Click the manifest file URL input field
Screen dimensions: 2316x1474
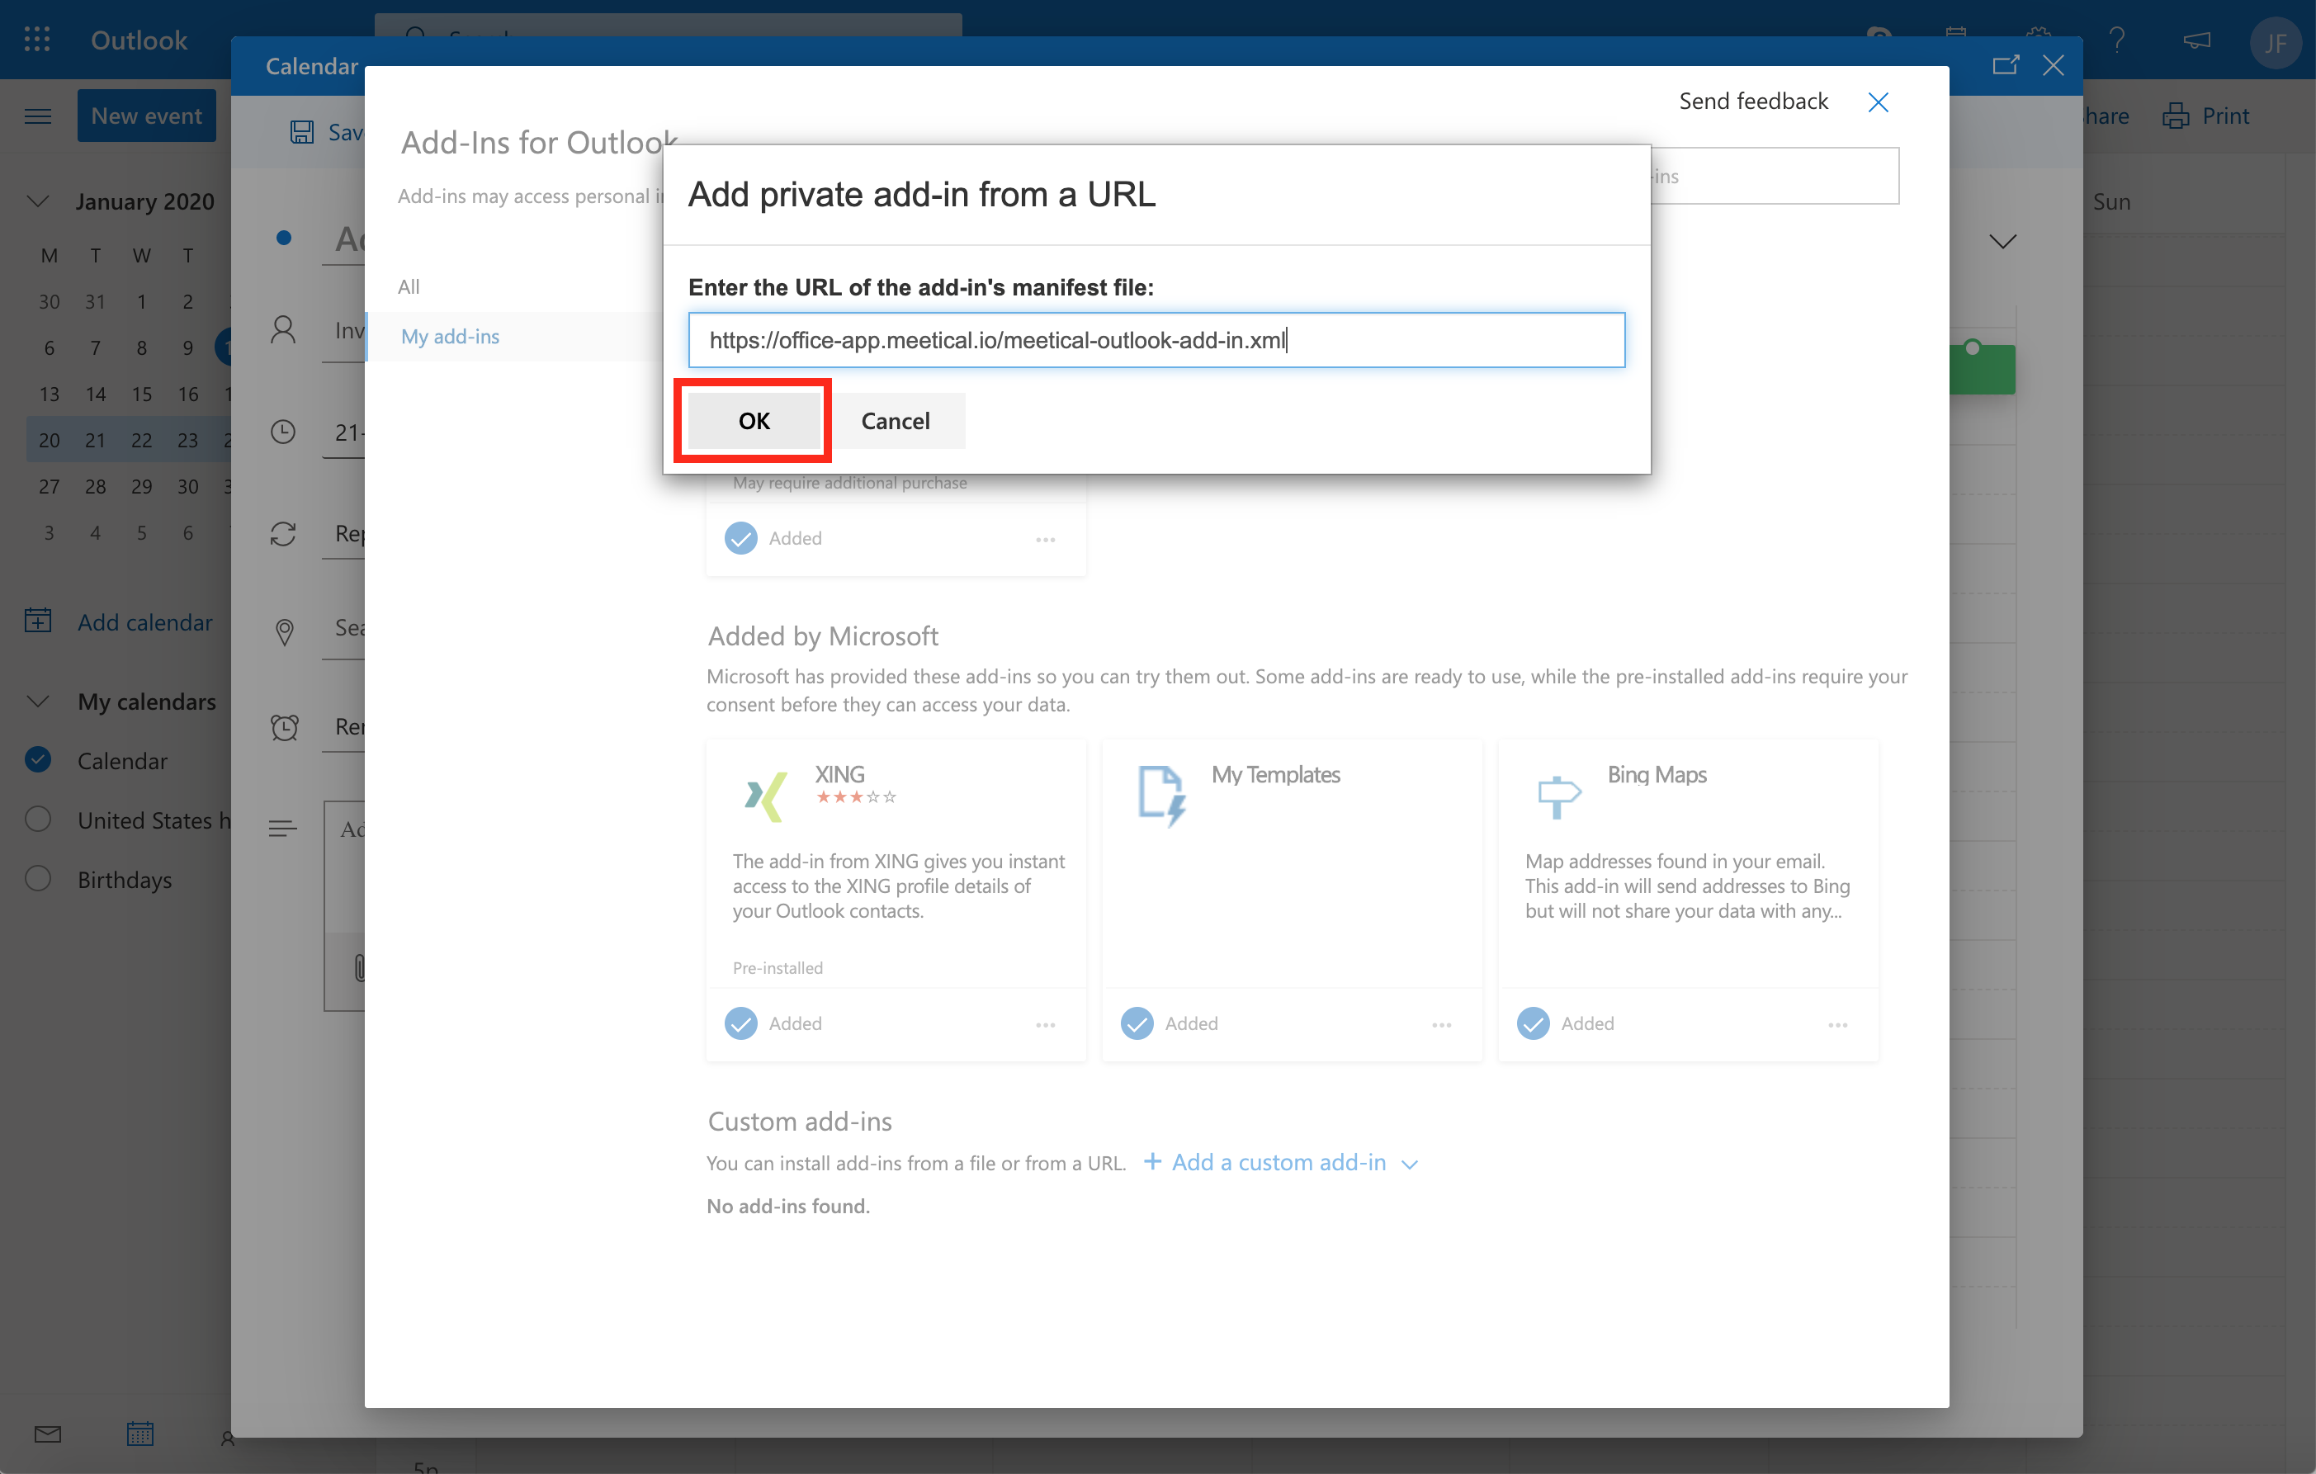click(x=1156, y=339)
